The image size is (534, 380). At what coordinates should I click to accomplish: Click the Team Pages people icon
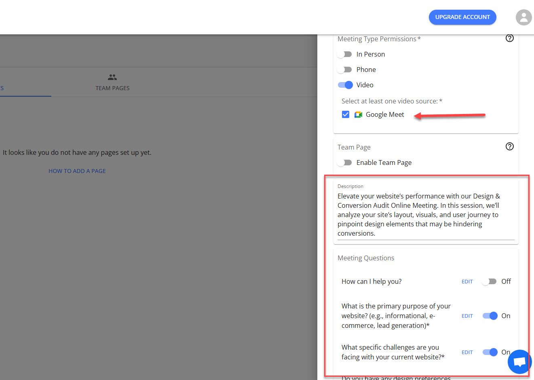click(x=112, y=77)
